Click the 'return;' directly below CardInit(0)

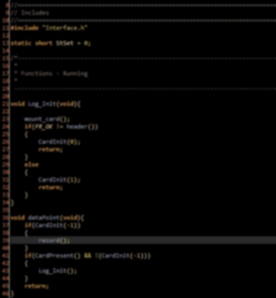[50, 150]
